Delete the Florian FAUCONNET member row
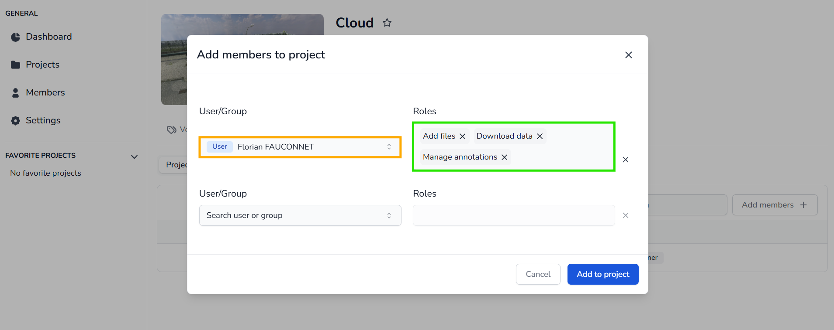Viewport: 834px width, 330px height. point(625,160)
